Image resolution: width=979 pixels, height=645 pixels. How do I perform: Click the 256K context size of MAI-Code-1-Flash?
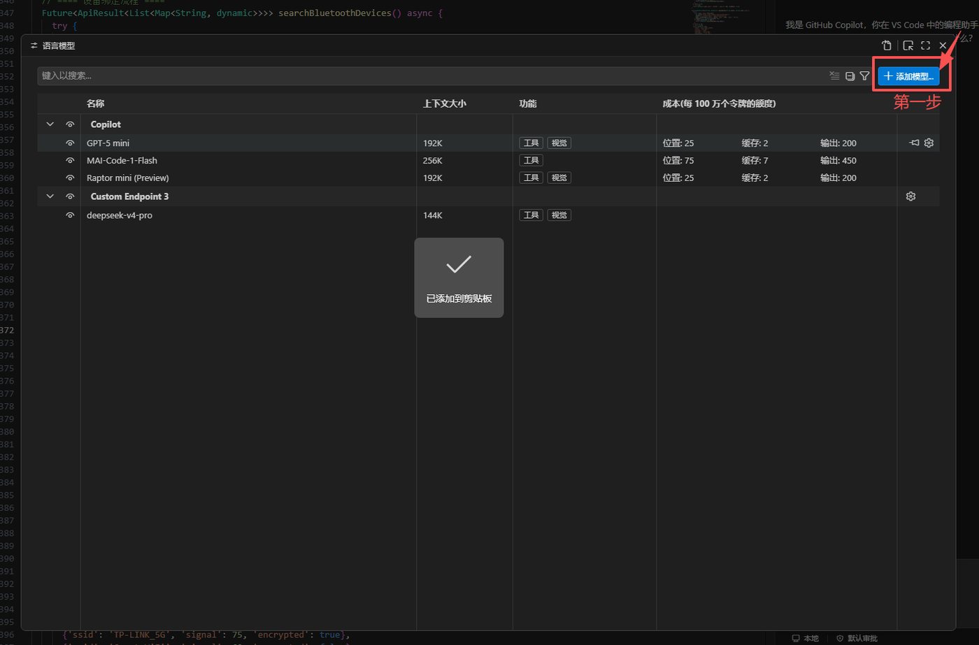[x=432, y=160]
